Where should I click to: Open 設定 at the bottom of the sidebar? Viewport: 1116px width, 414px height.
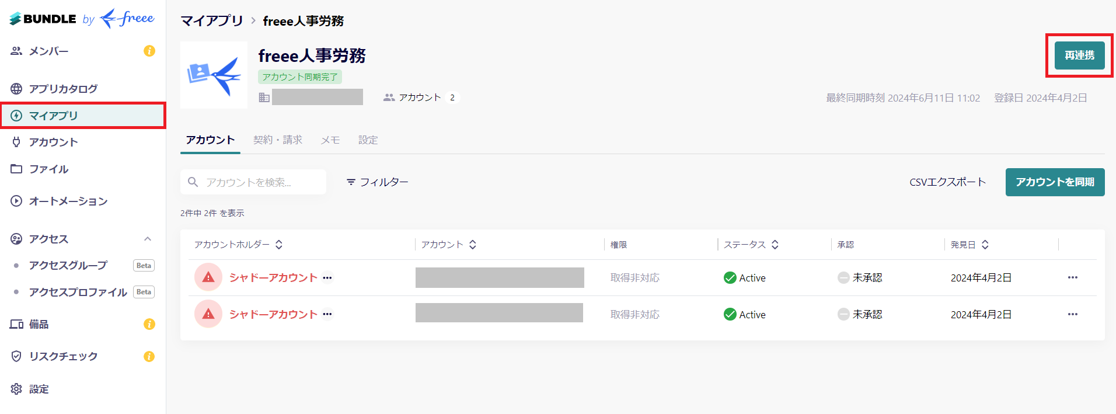pos(39,388)
